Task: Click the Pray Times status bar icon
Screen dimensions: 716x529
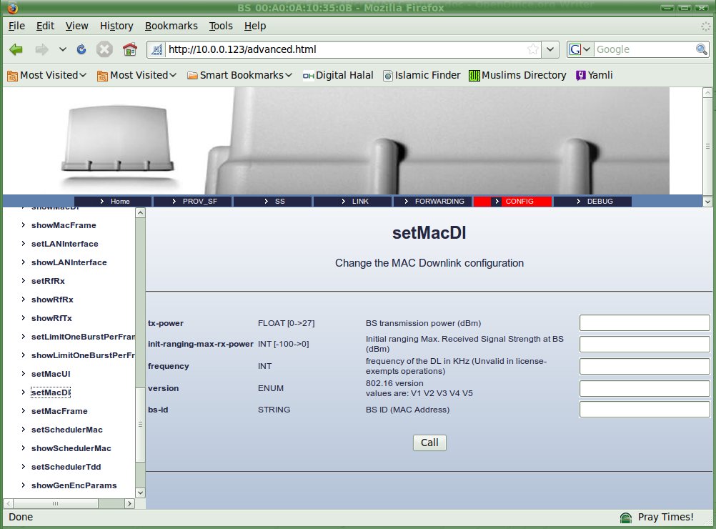Action: (x=626, y=517)
